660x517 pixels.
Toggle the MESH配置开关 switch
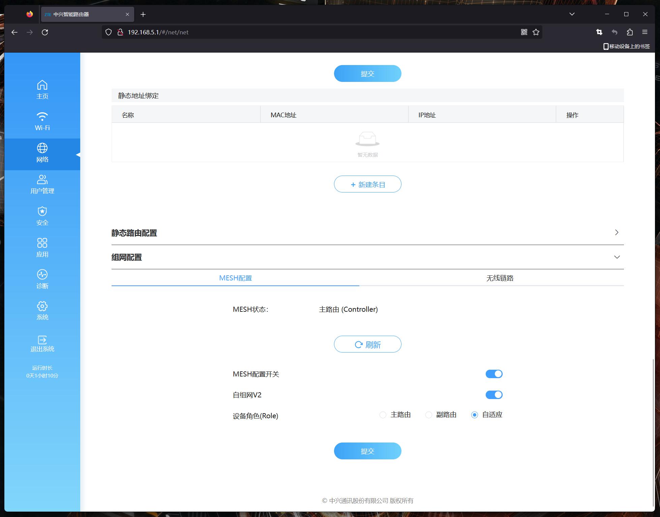494,374
